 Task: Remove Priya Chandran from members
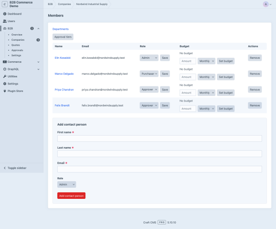tap(255, 90)
